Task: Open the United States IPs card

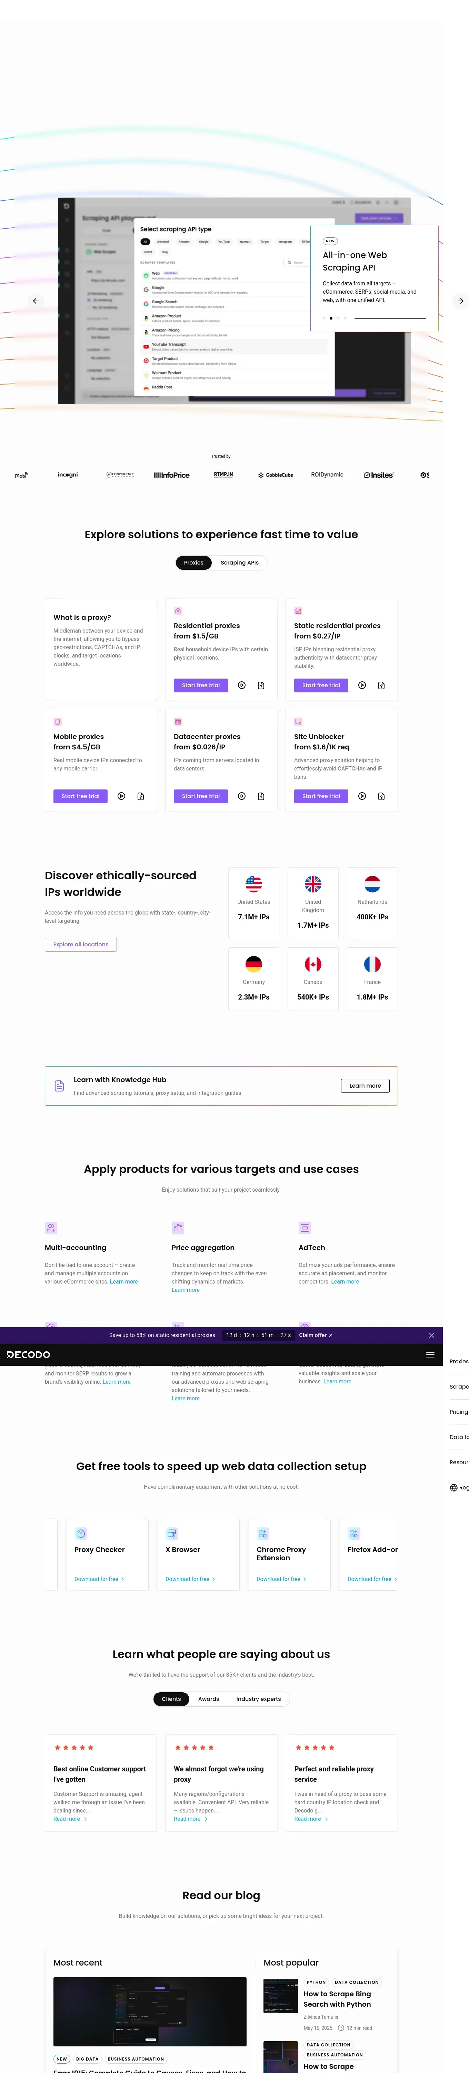Action: (x=254, y=903)
